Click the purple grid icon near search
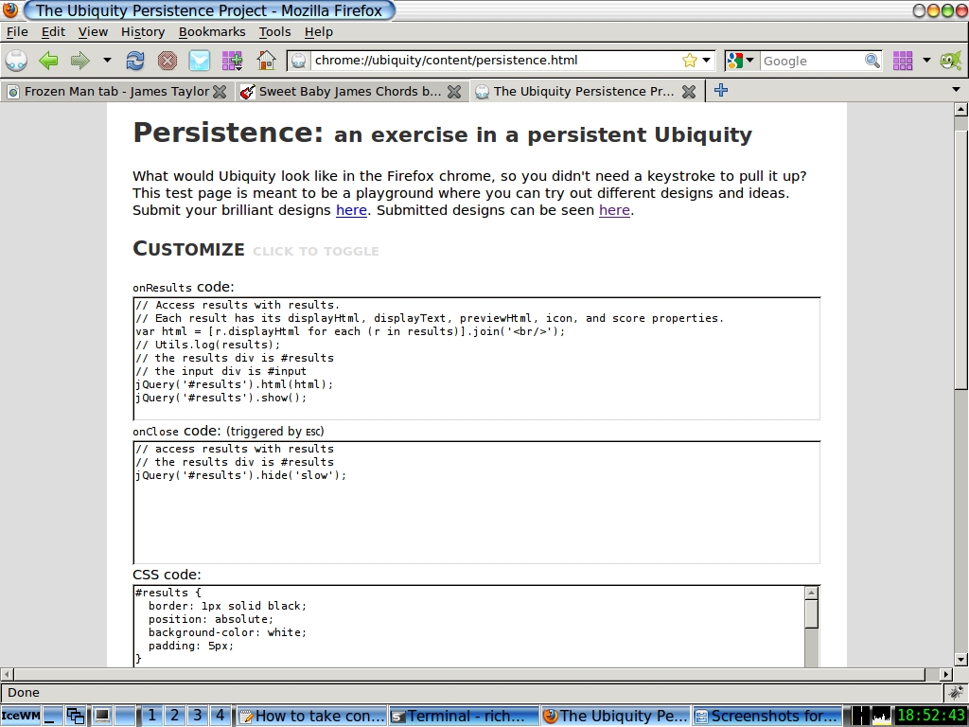 coord(903,61)
